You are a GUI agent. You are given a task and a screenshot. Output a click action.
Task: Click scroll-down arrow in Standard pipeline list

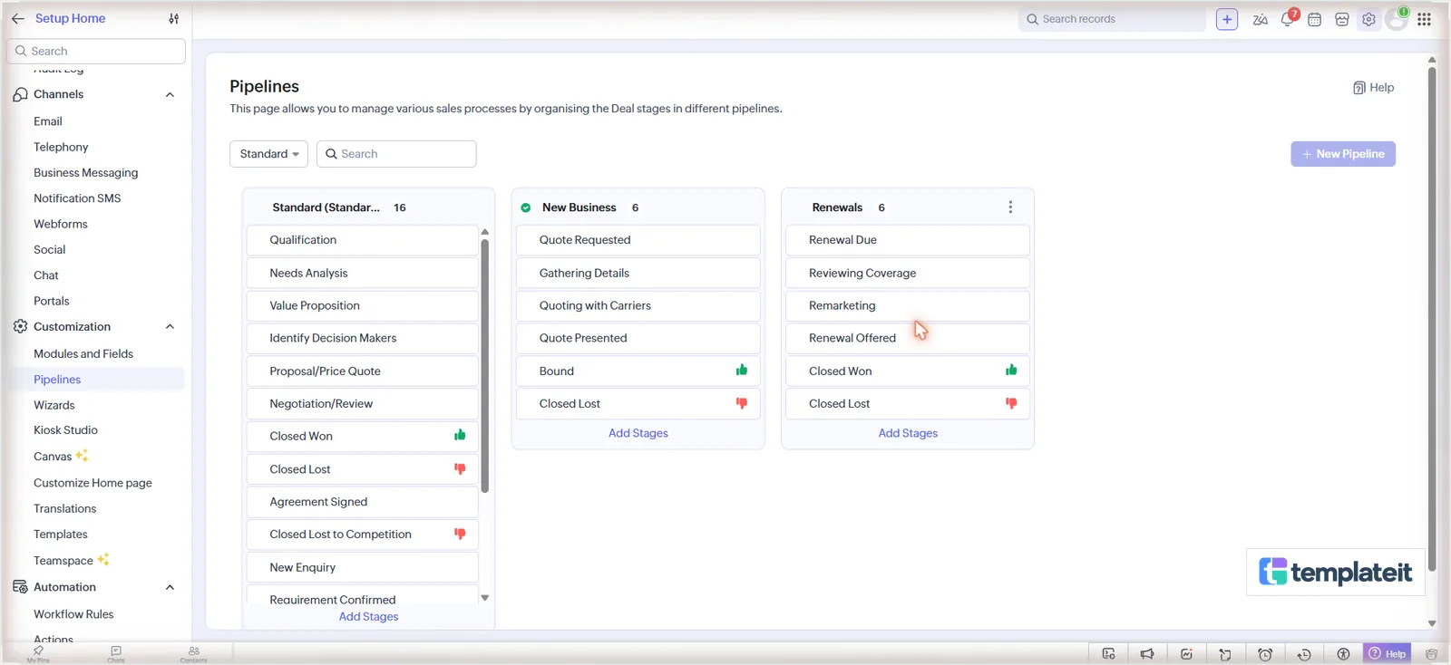click(485, 598)
